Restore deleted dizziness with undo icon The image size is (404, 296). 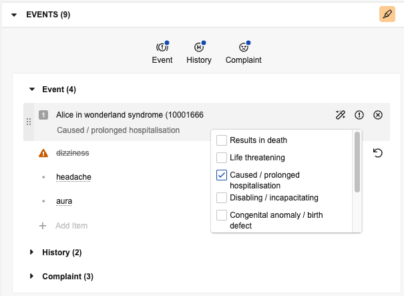click(378, 153)
